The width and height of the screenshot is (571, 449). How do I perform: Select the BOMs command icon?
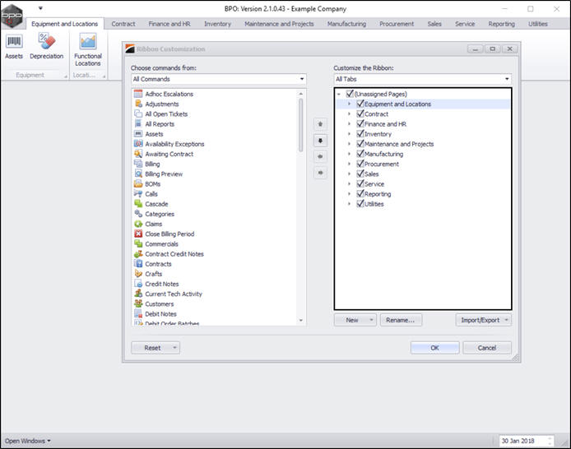pyautogui.click(x=138, y=183)
